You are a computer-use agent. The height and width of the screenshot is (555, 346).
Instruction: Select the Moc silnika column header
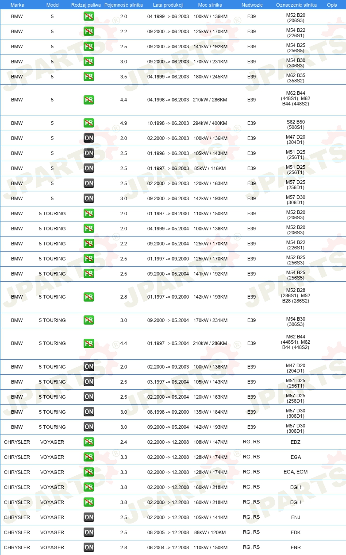pyautogui.click(x=210, y=5)
